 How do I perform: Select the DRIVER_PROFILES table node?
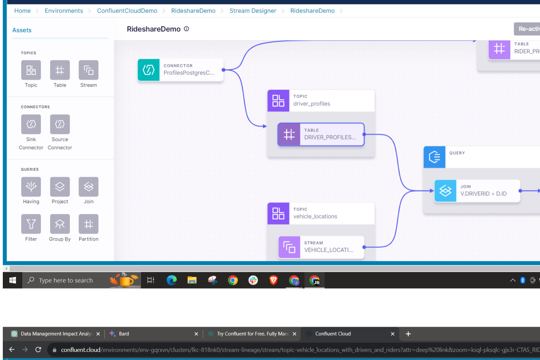[x=321, y=134]
